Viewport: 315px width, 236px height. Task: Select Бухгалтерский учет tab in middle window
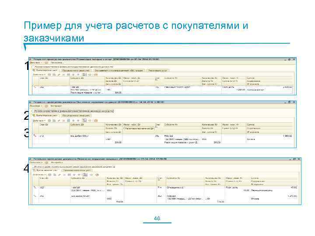point(45,115)
